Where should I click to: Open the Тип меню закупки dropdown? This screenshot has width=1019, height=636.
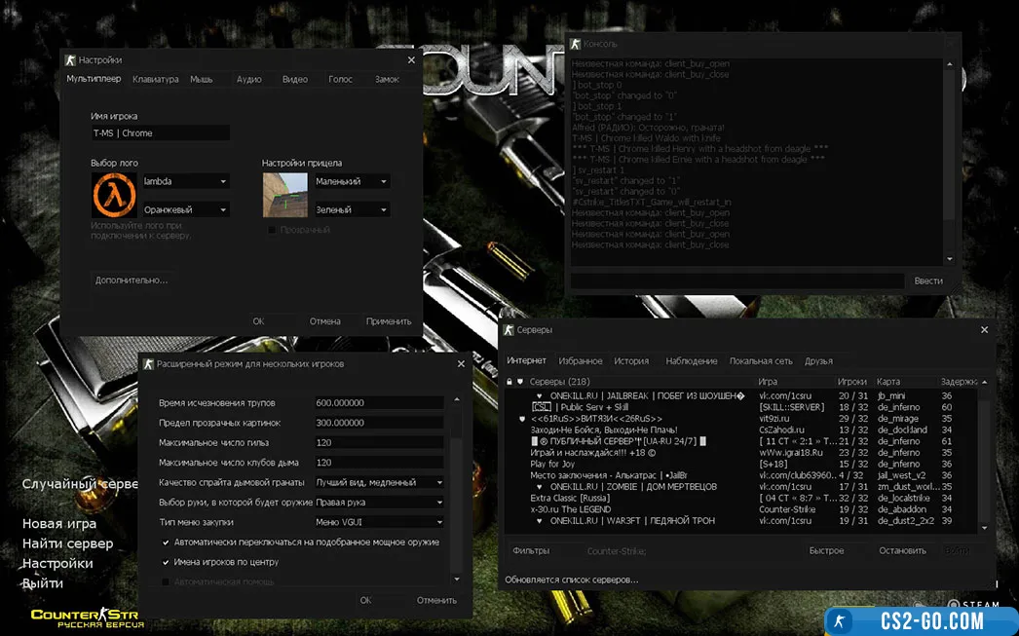(x=379, y=522)
